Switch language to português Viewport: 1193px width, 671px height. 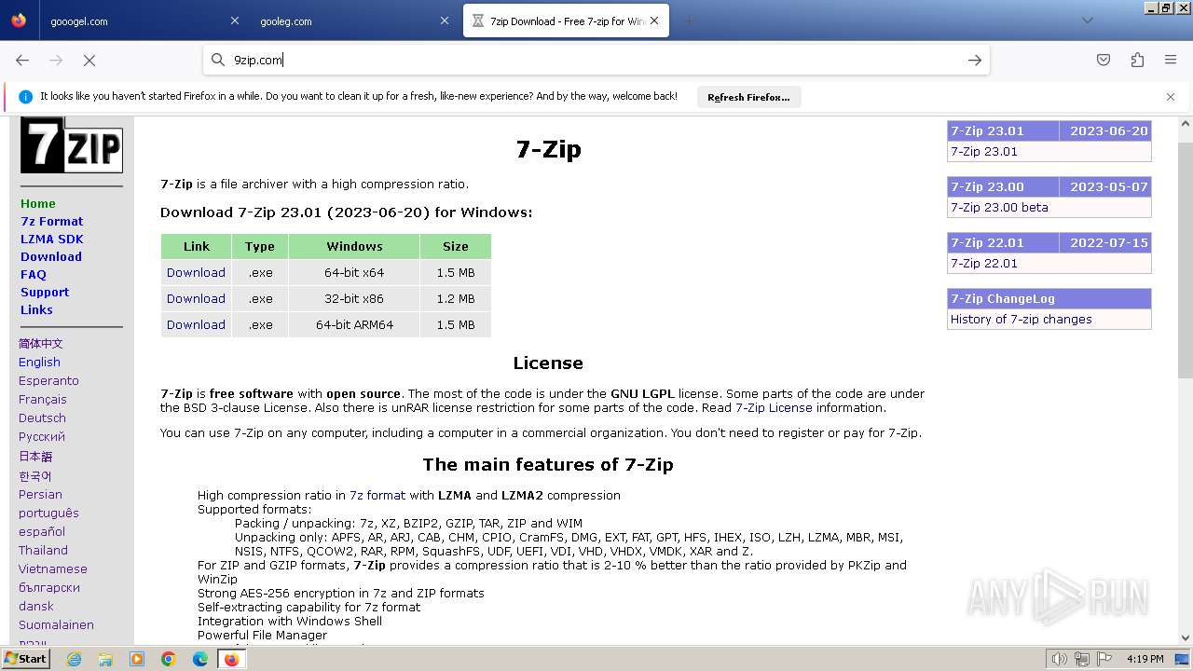coord(48,513)
